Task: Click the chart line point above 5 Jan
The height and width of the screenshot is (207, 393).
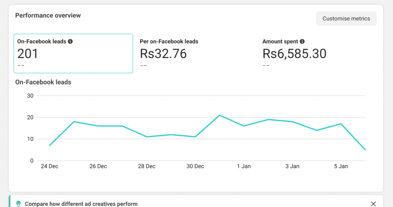Action: click(341, 124)
